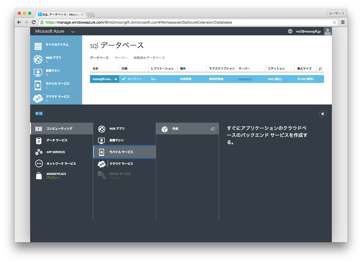Click the user avatar icon
Viewport: 362px width, 263px height.
[x=328, y=31]
